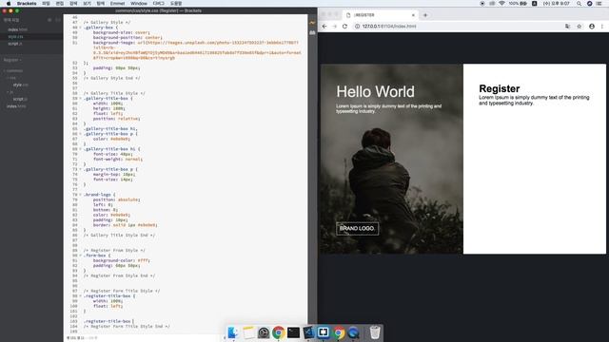Reload the page in Chrome
The image size is (609, 342).
coord(344,27)
